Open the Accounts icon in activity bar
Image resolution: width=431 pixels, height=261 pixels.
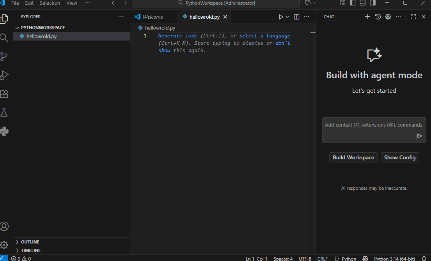[4, 226]
